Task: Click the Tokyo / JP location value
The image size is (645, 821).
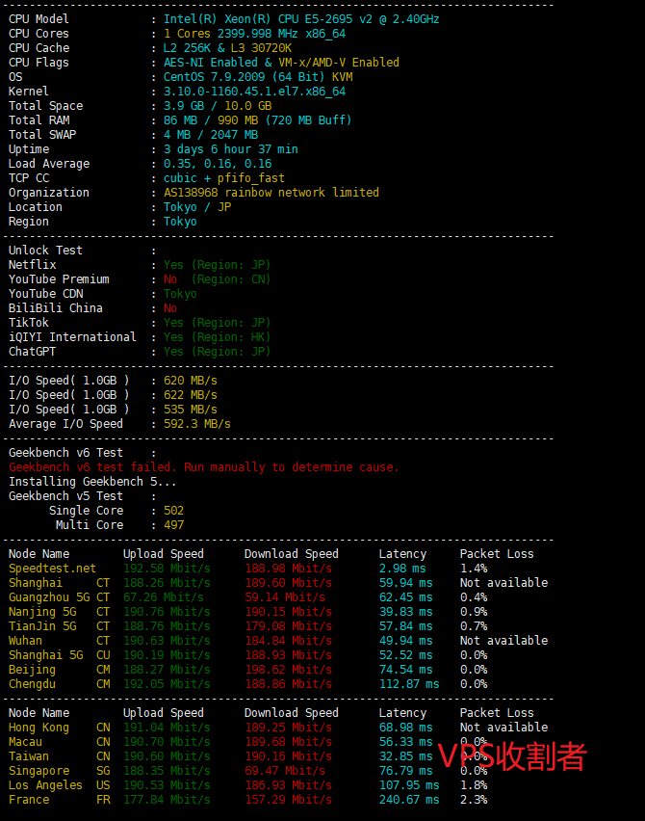Action: pyautogui.click(x=197, y=207)
